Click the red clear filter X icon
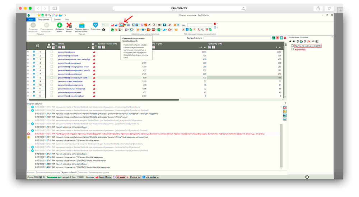 coord(285,38)
